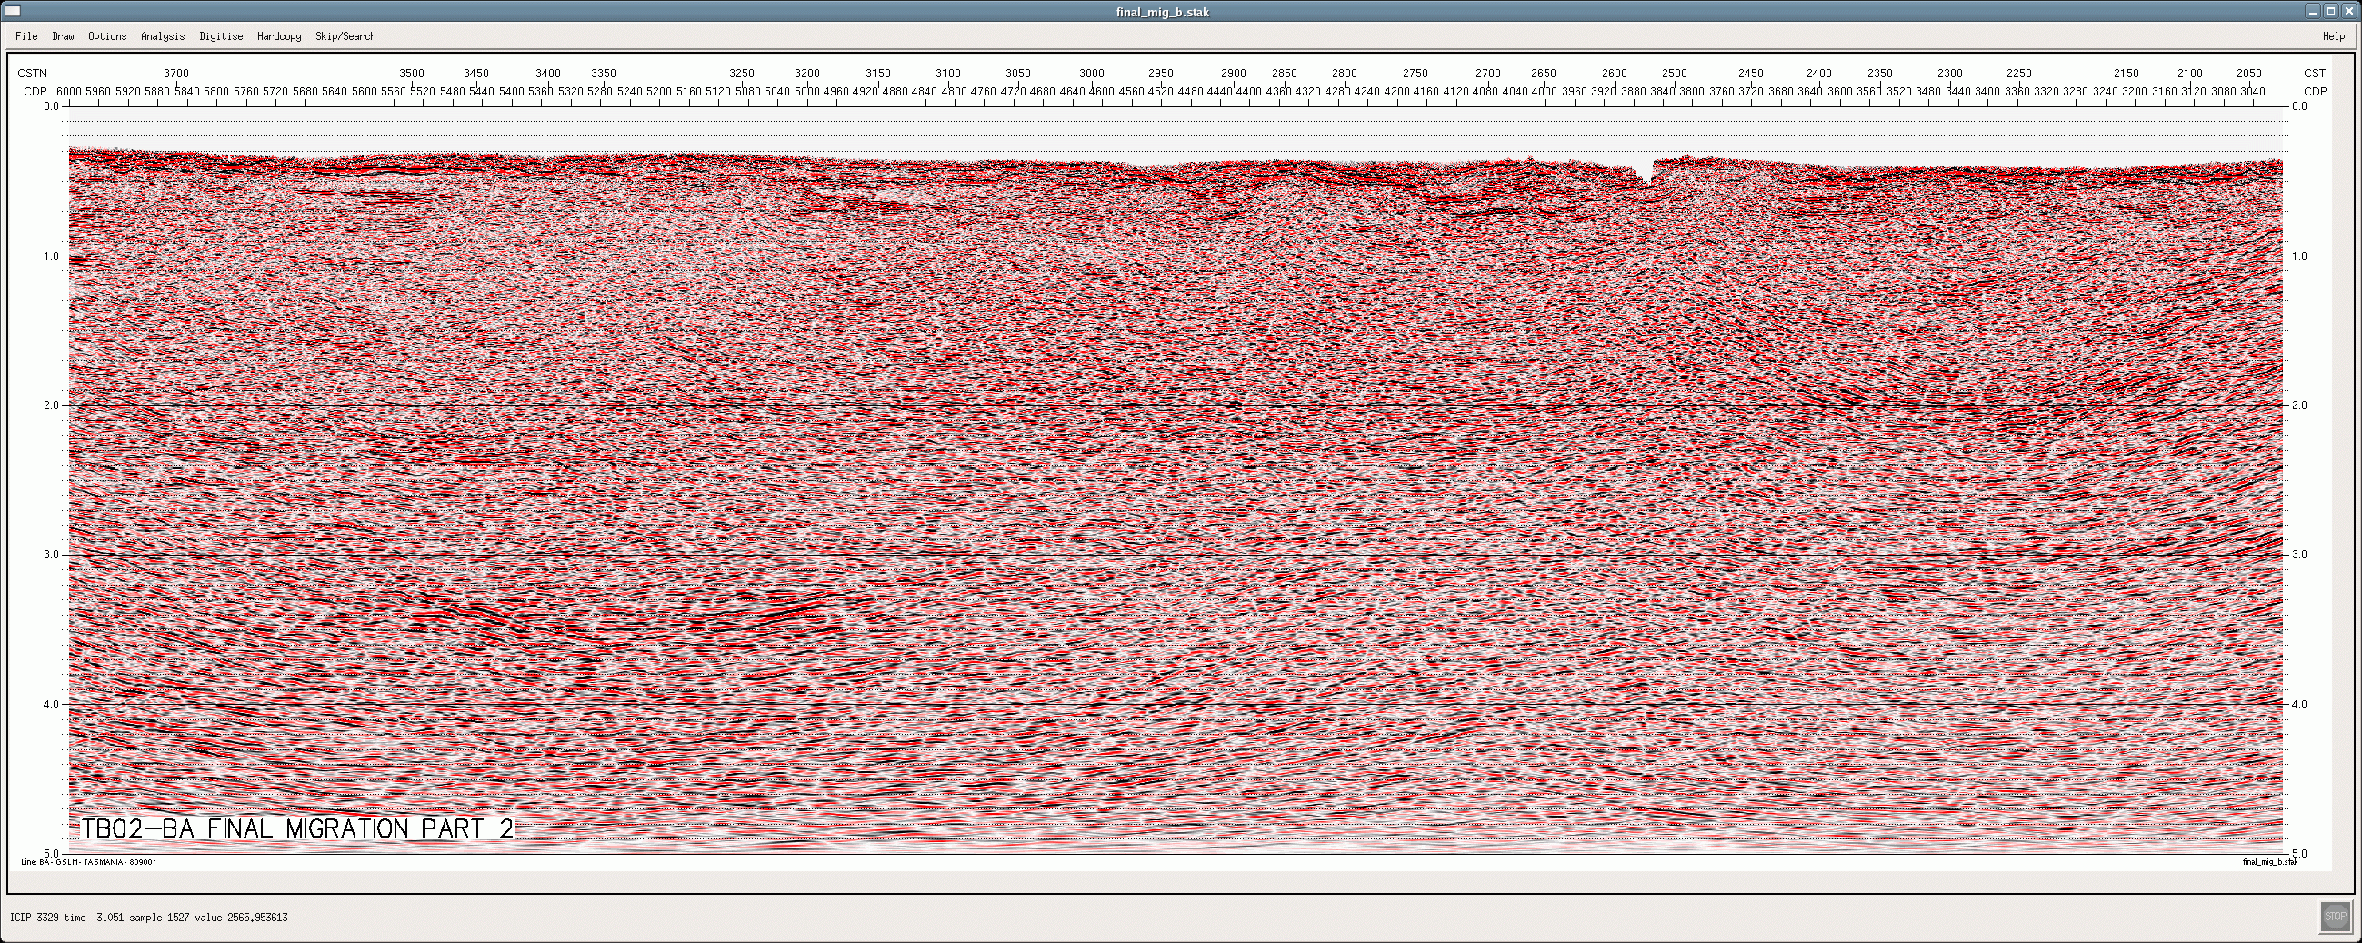Click the TB02-BA FINAL MIGRATION PART 2 label

297,828
